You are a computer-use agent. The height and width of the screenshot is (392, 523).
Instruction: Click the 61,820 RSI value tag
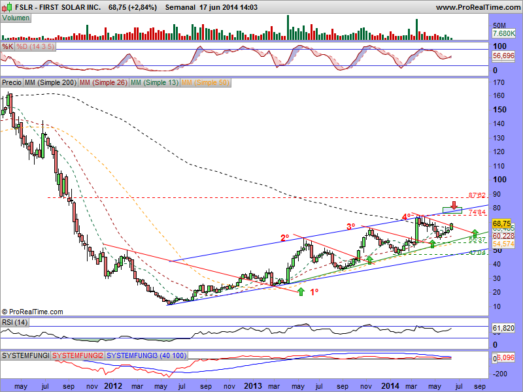click(x=503, y=329)
